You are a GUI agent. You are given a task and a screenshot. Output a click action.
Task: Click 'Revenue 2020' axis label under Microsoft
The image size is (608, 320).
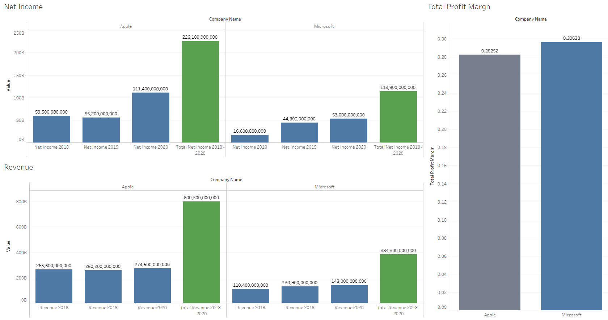click(349, 308)
